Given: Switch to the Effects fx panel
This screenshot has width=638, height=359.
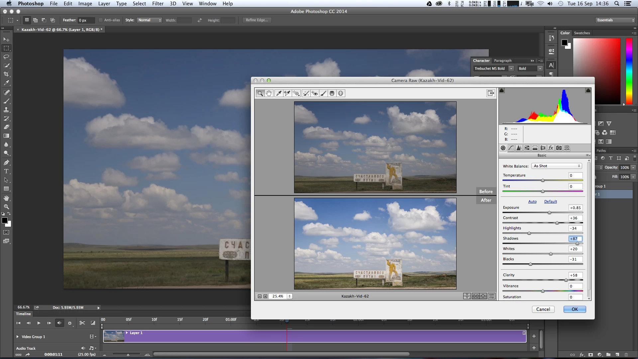Looking at the screenshot, I should point(551,148).
